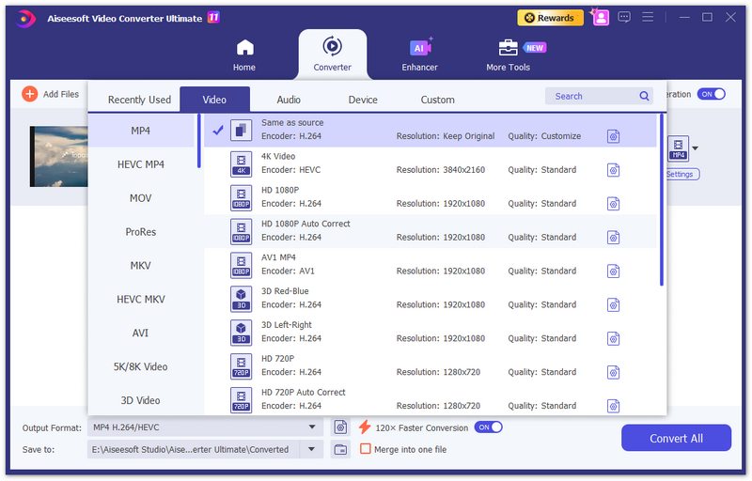Open the hamburger menu in title bar

pyautogui.click(x=648, y=17)
